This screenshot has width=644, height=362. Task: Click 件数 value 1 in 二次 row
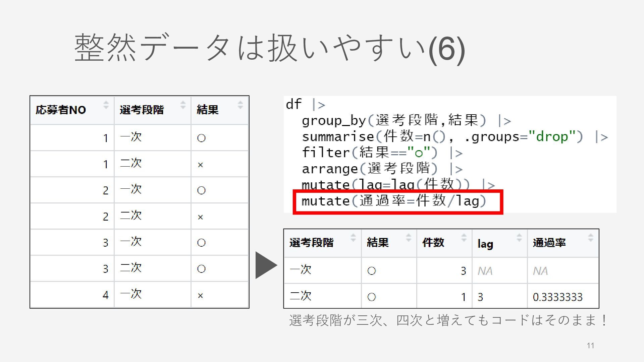[x=463, y=297]
